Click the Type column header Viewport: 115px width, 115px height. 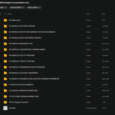pos(88,14)
